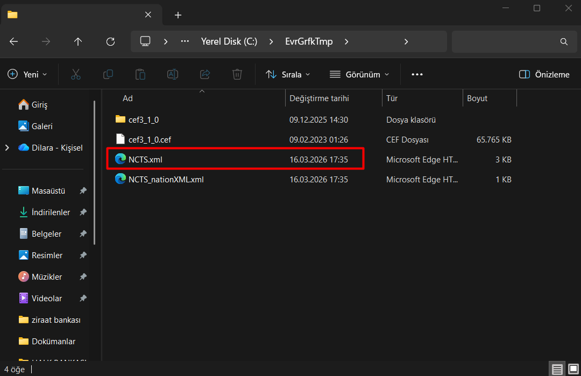Go up one folder level

coord(78,41)
